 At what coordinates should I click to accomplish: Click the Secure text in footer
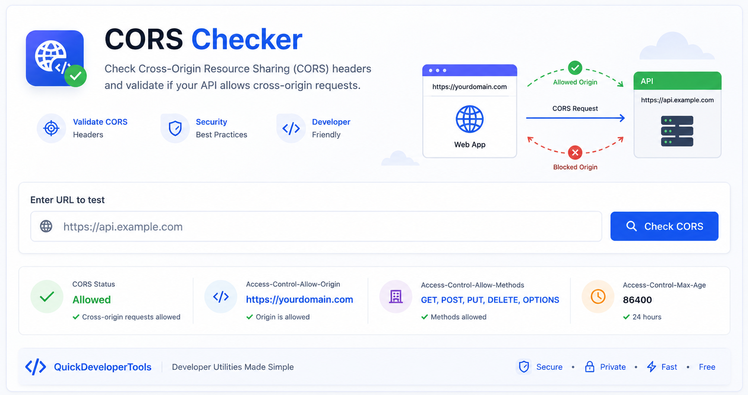[x=549, y=367]
